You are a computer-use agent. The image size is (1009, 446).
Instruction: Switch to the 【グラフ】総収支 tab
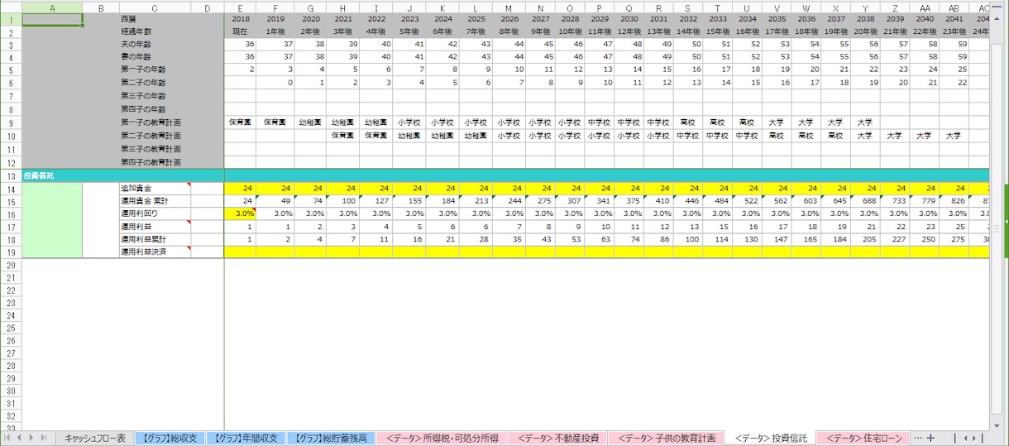(x=169, y=438)
